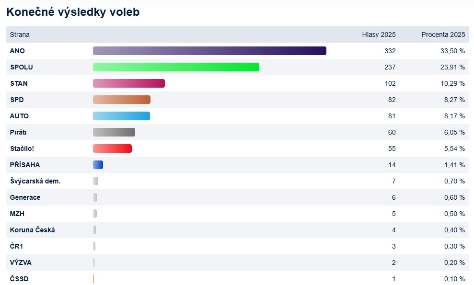
Task: Click the "Procenta 2025" column header
Action: coord(443,34)
